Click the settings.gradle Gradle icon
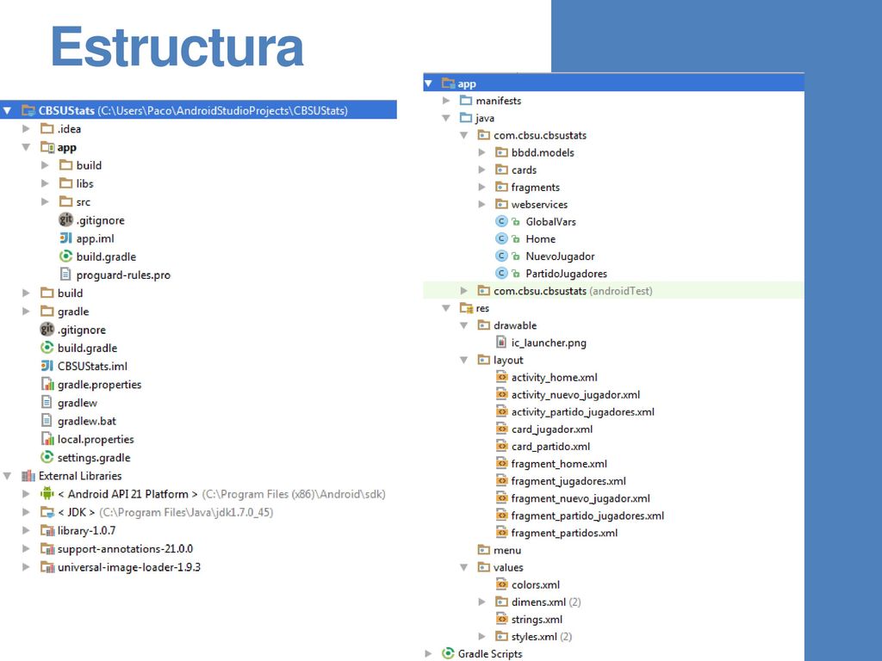Viewport: 882px width, 661px height. click(x=47, y=457)
